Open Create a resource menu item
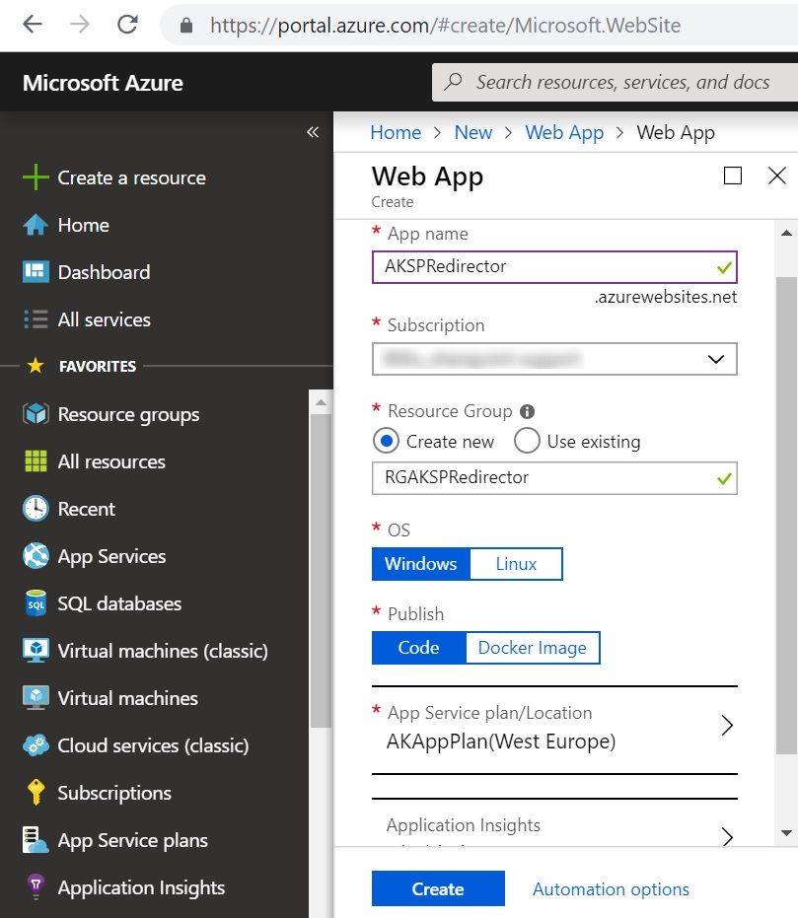This screenshot has width=798, height=918. click(131, 177)
